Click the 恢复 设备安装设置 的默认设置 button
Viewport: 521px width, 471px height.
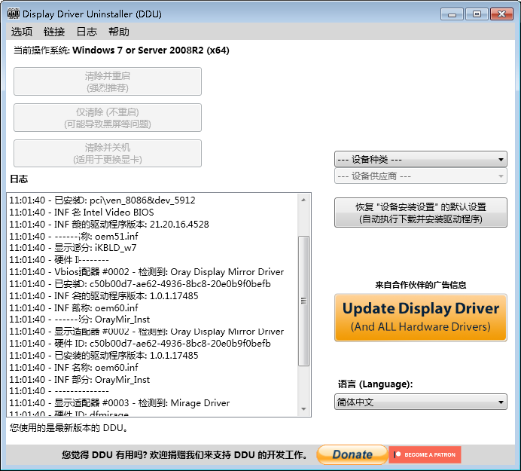(421, 213)
